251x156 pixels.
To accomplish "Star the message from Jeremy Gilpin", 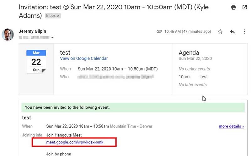I will tap(220, 32).
